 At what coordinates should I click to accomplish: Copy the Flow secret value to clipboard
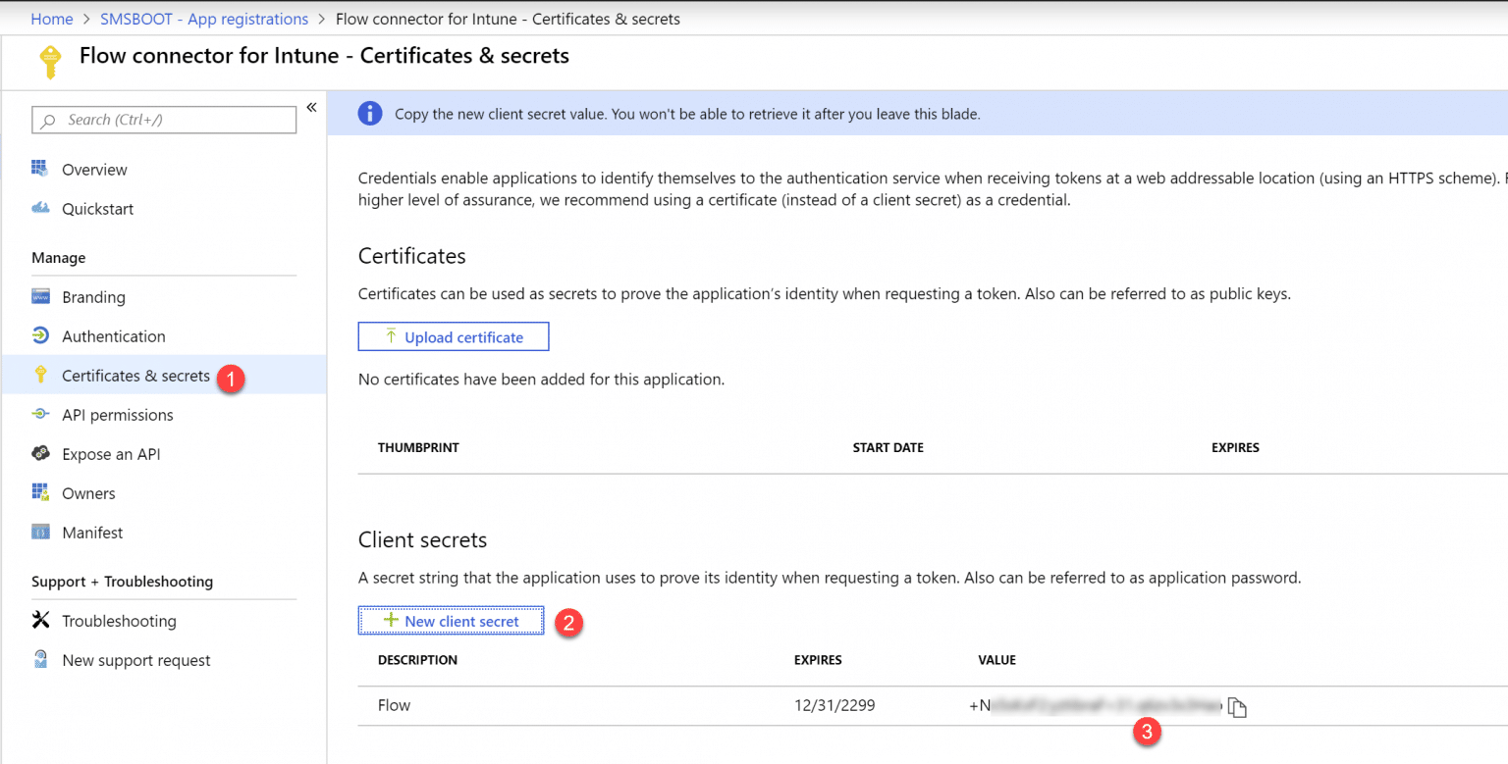point(1237,706)
